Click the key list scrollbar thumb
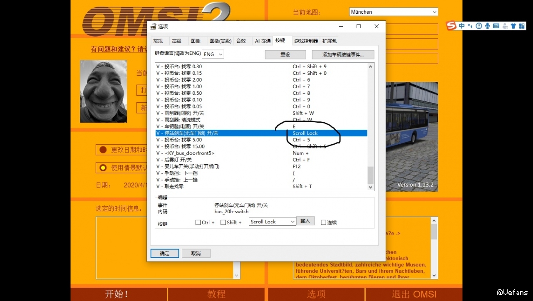 pyautogui.click(x=370, y=175)
